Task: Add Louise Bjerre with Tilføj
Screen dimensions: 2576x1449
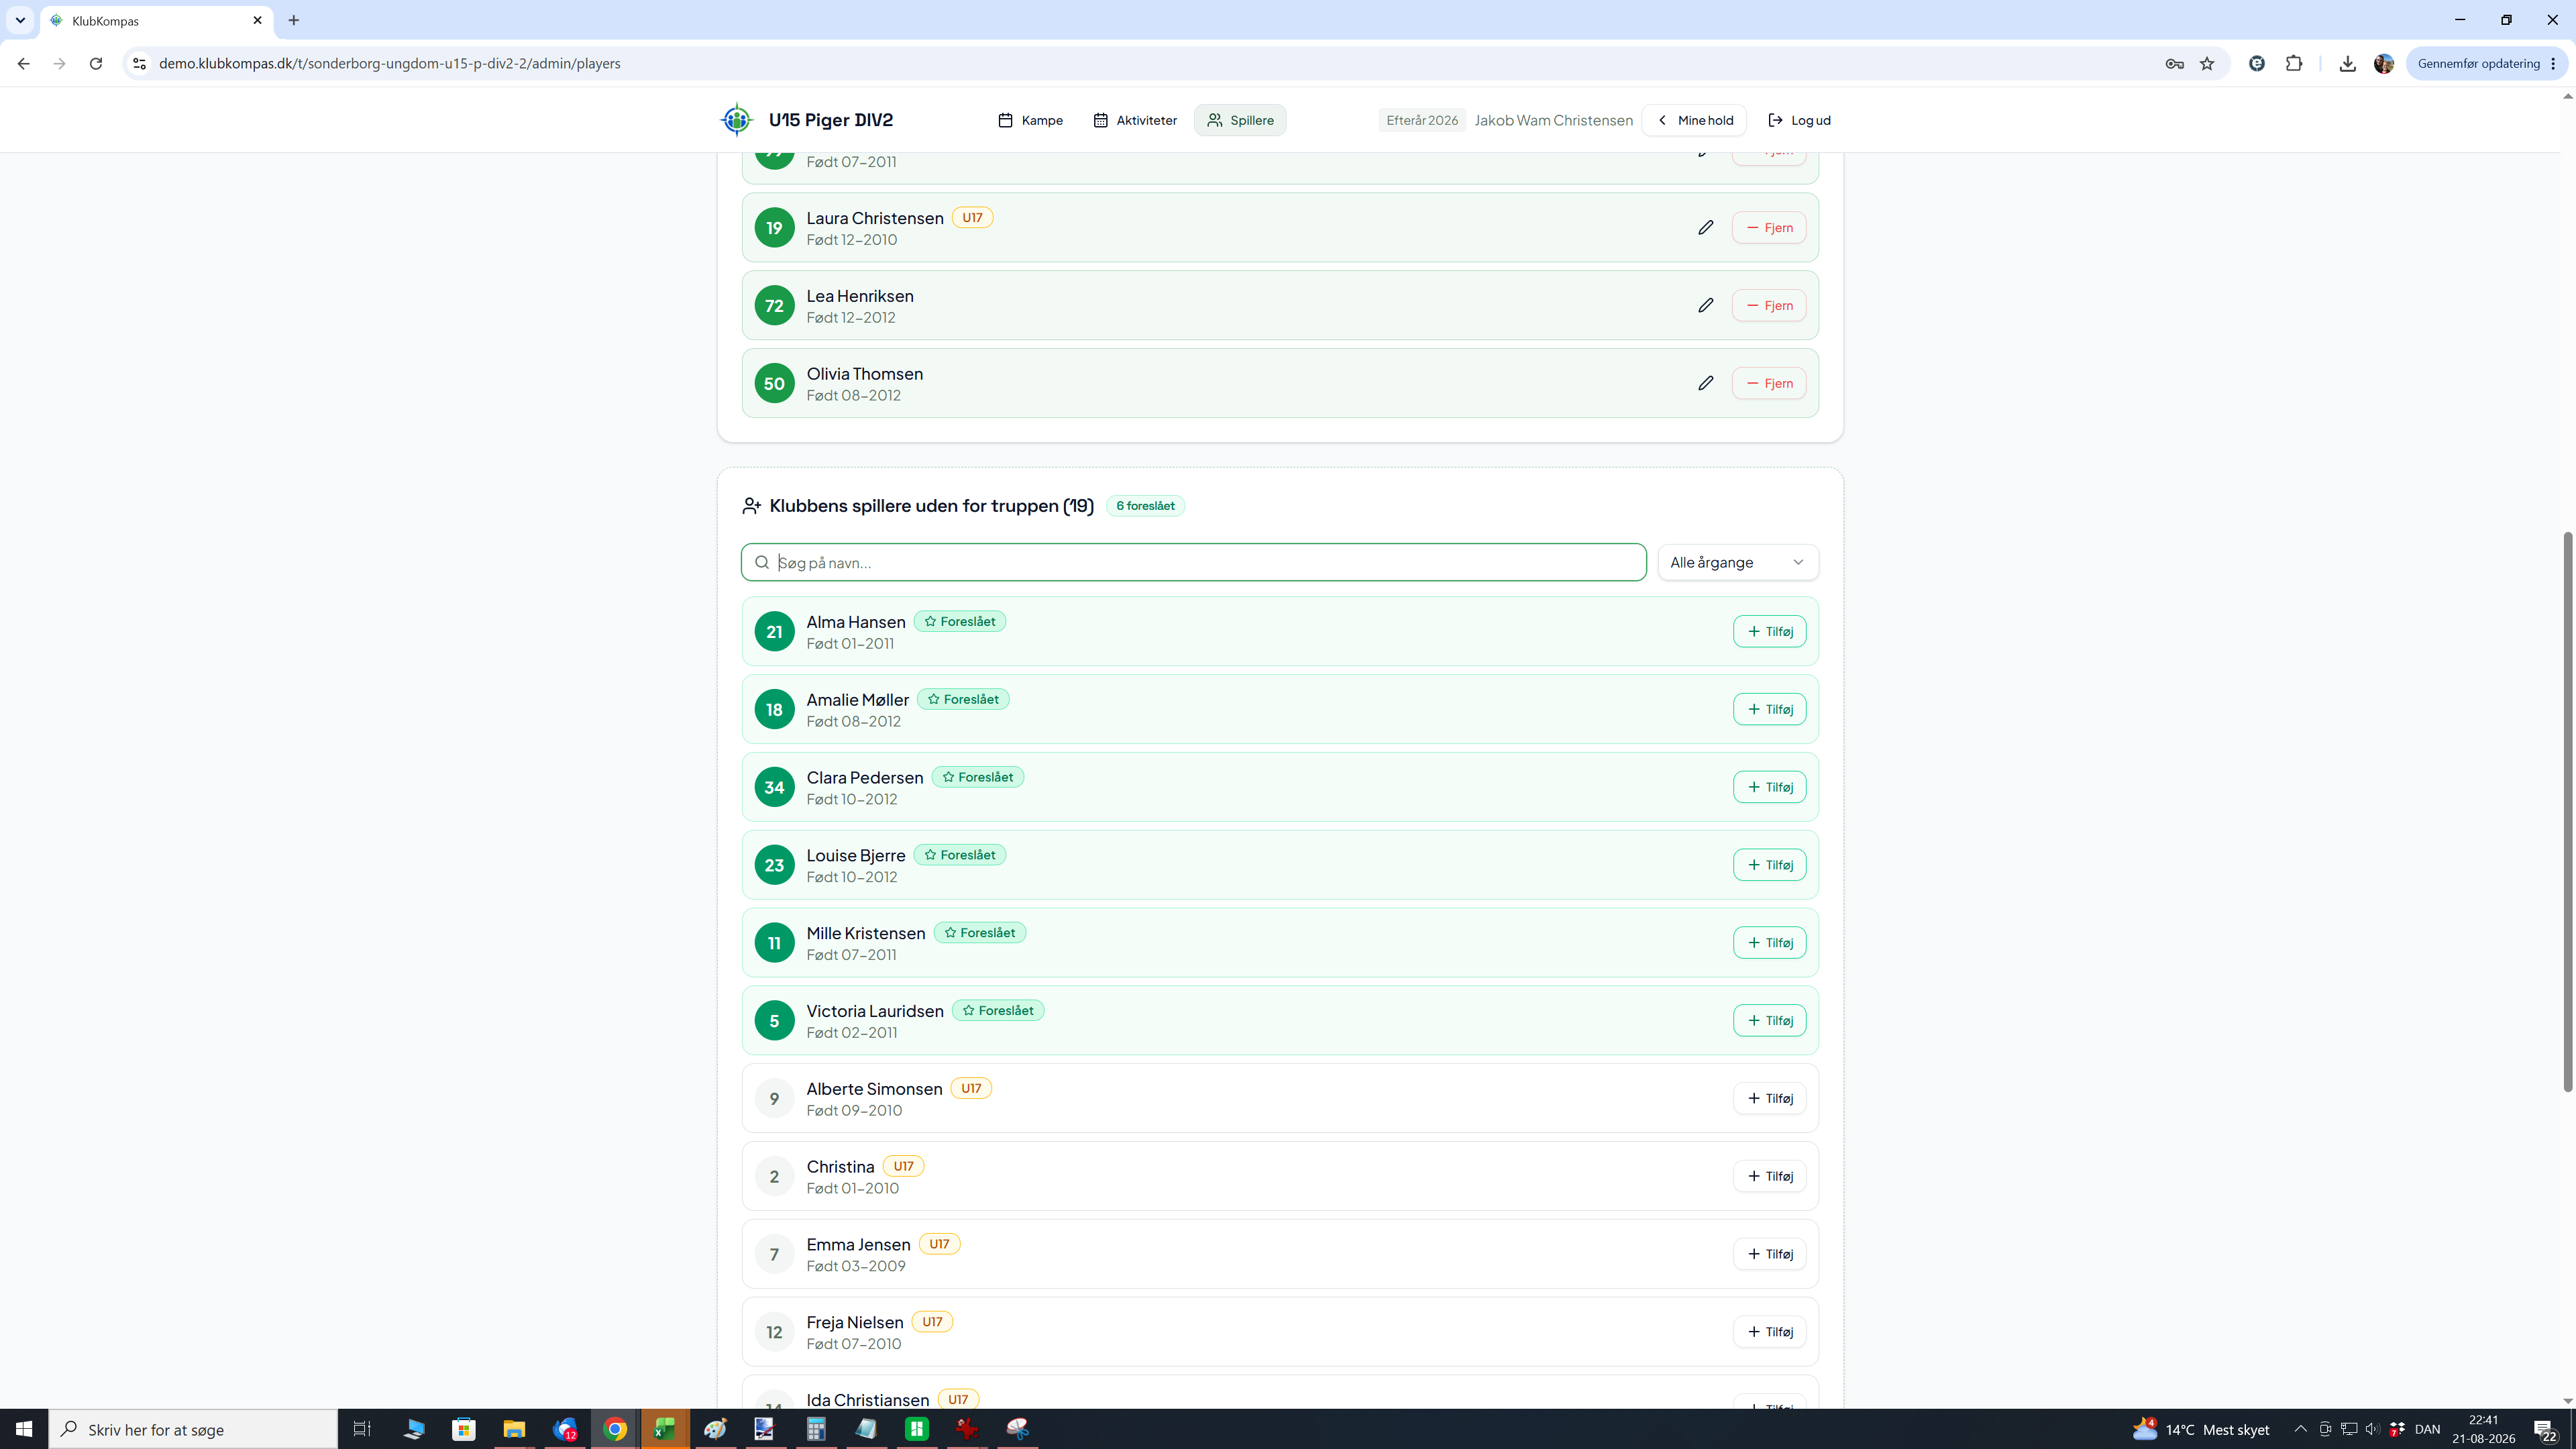Action: pos(1769,865)
